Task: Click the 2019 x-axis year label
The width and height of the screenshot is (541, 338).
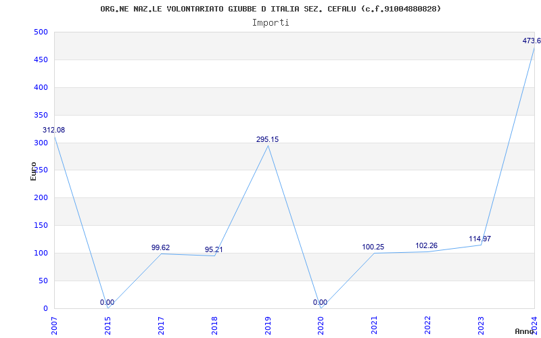Action: click(268, 326)
